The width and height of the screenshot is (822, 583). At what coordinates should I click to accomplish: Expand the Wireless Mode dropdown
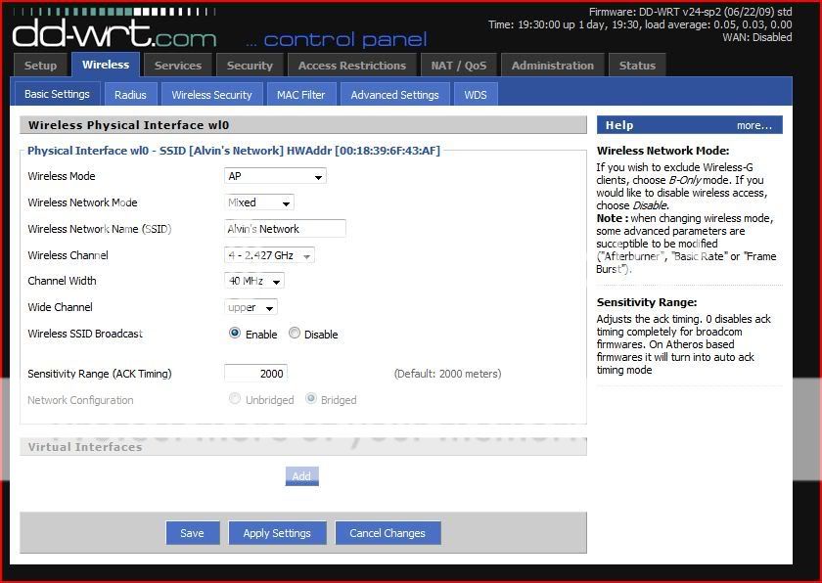(x=275, y=177)
